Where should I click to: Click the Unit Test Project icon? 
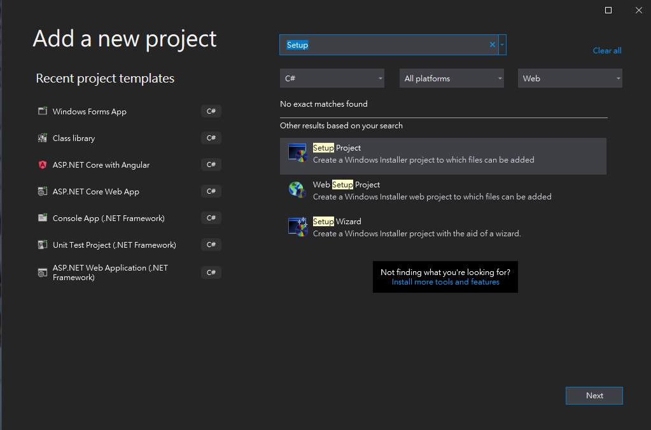tap(43, 245)
